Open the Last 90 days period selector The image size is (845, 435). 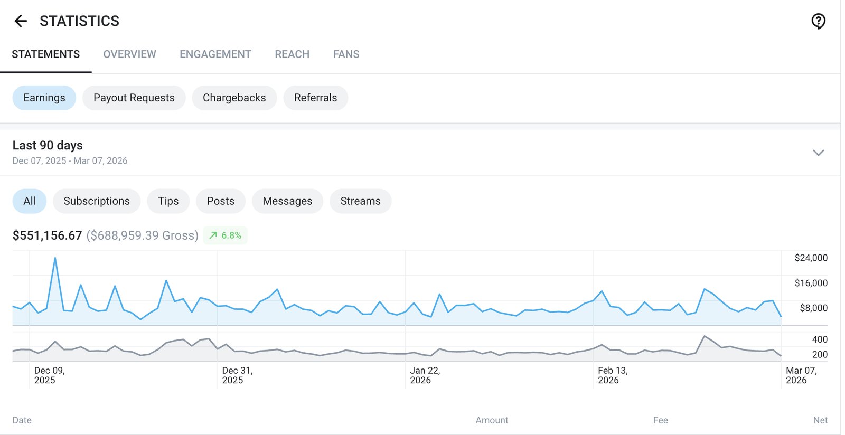(x=420, y=153)
